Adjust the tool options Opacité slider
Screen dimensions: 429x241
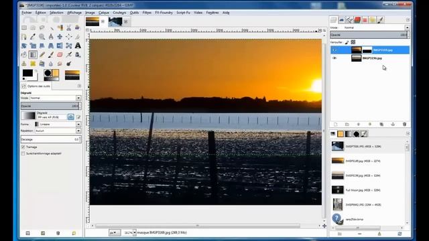click(x=51, y=106)
